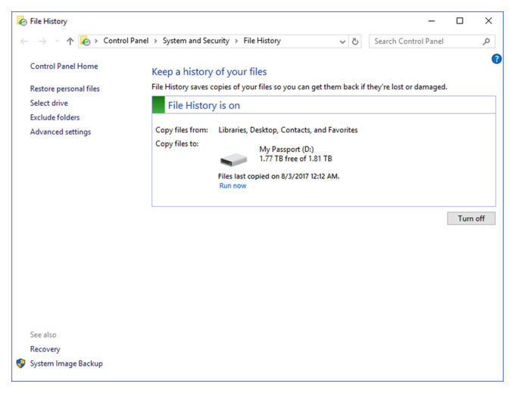Expand chevron after Control Panel breadcrumb
Viewport: 515px width, 393px height.
coord(155,41)
